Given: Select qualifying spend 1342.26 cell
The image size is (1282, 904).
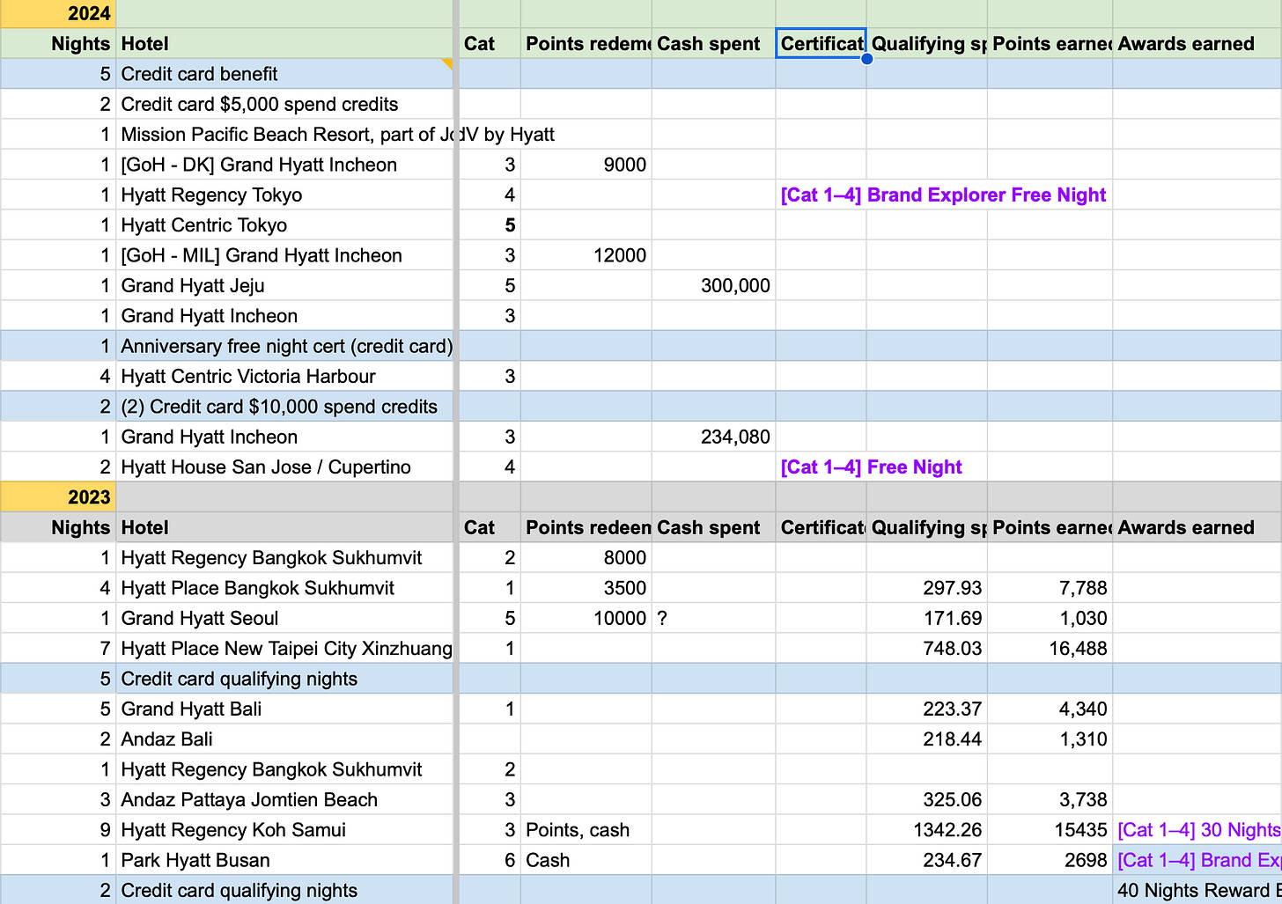Looking at the screenshot, I should click(x=927, y=829).
